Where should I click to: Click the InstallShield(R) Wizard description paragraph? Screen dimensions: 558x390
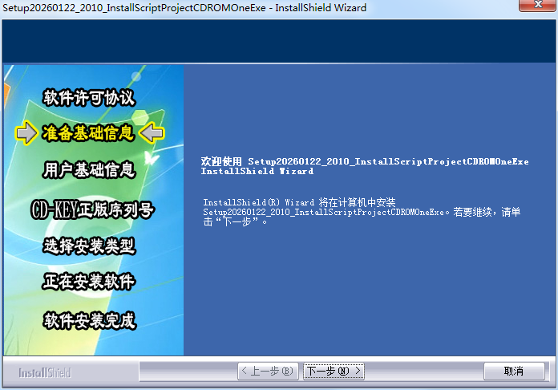click(x=362, y=212)
